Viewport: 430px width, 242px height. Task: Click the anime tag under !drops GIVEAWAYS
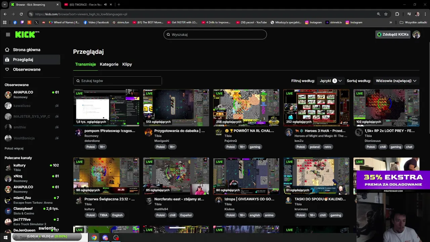click(269, 215)
